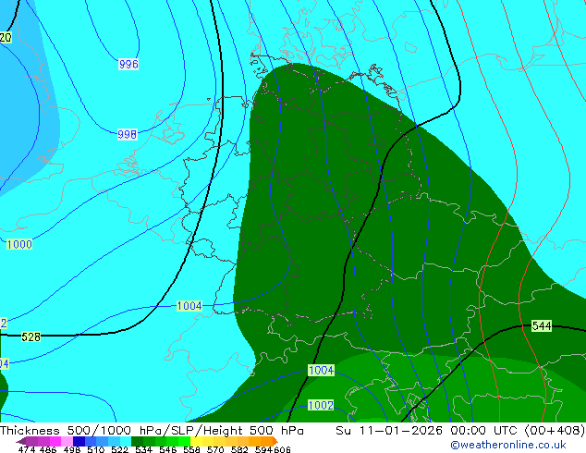Click the 570 value on the legend scale

point(215,449)
